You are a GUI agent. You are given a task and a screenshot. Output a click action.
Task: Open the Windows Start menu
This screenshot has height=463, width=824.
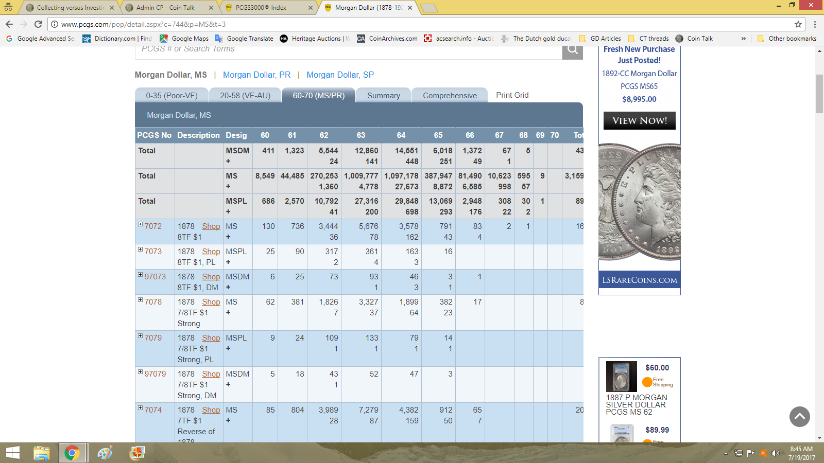click(x=12, y=453)
